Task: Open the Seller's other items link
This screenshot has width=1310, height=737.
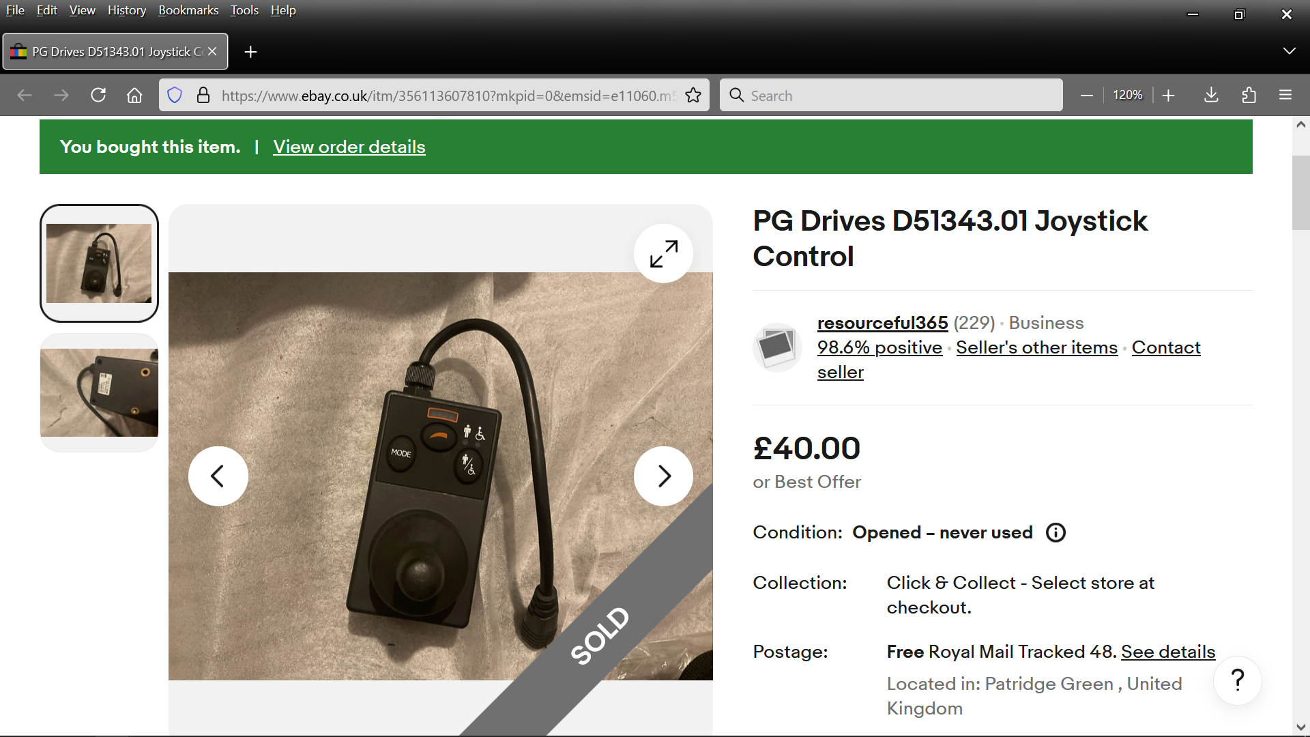Action: (x=1036, y=347)
